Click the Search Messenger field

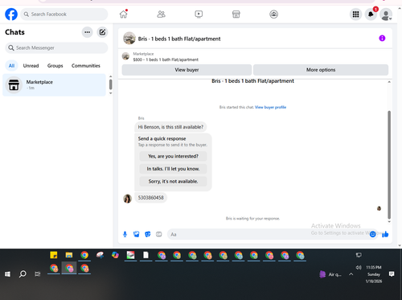(56, 47)
